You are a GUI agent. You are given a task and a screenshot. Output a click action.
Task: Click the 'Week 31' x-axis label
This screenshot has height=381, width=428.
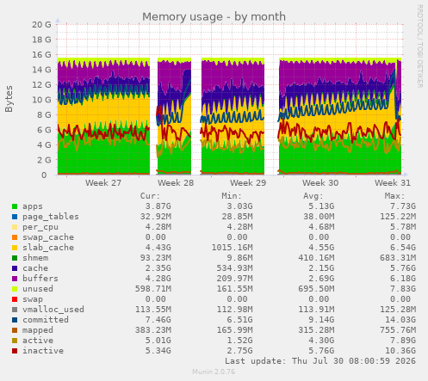[x=393, y=183]
